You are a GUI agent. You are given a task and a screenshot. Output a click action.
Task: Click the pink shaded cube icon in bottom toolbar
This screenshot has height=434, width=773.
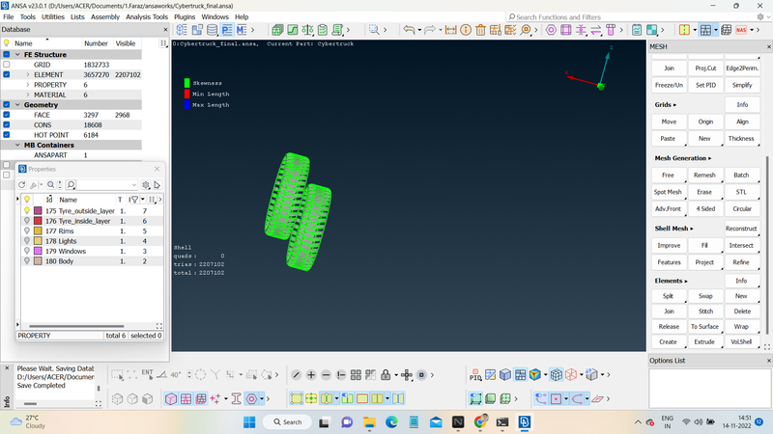click(x=171, y=398)
